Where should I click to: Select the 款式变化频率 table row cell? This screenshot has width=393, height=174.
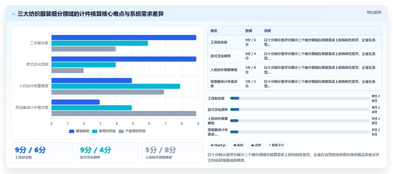[x=225, y=56]
